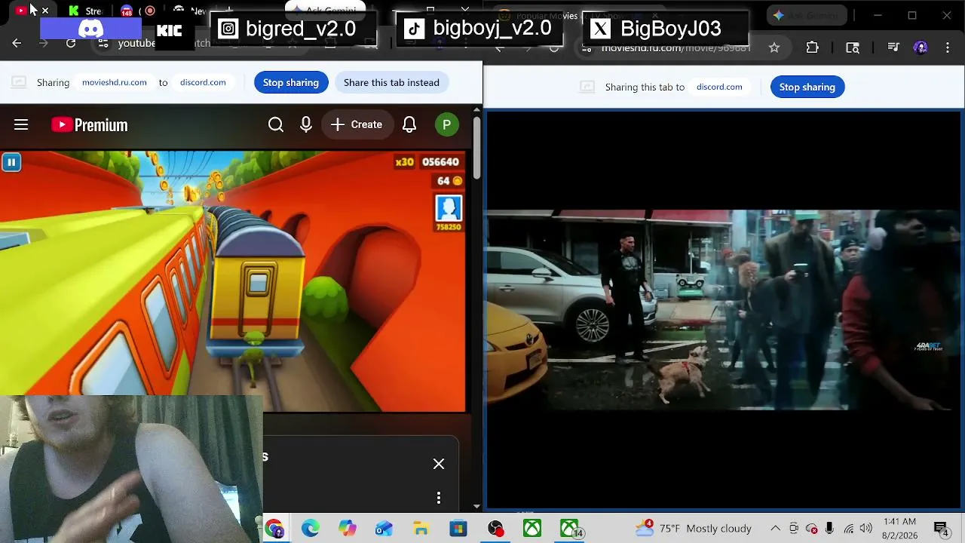Go to YouTube Premium home logo
The height and width of the screenshot is (543, 965).
point(90,124)
